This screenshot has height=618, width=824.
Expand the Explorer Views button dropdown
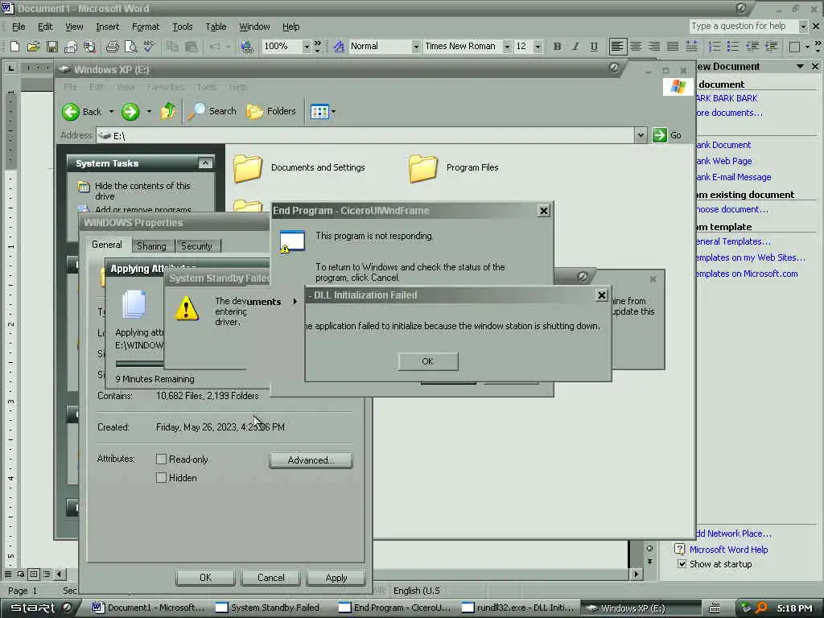tap(333, 111)
